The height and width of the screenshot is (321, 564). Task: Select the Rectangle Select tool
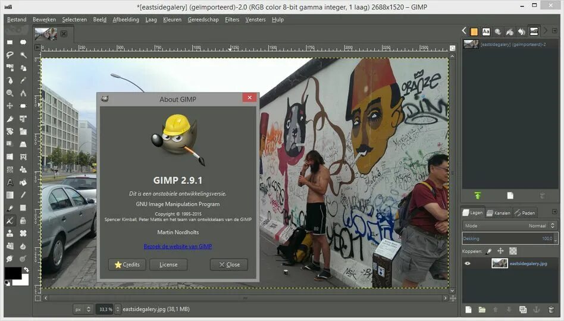pyautogui.click(x=10, y=42)
